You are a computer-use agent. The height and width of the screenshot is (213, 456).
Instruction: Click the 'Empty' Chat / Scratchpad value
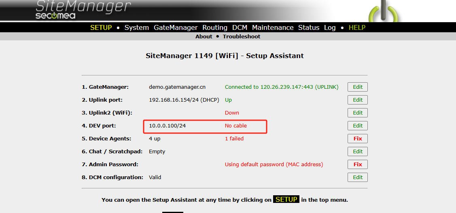(157, 152)
